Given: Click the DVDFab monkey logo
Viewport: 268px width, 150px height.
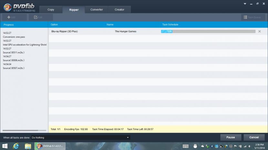Looking at the screenshot, I should click(x=8, y=7).
